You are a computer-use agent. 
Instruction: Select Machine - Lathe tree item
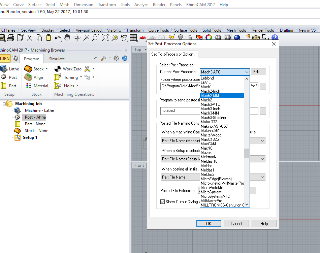point(39,110)
